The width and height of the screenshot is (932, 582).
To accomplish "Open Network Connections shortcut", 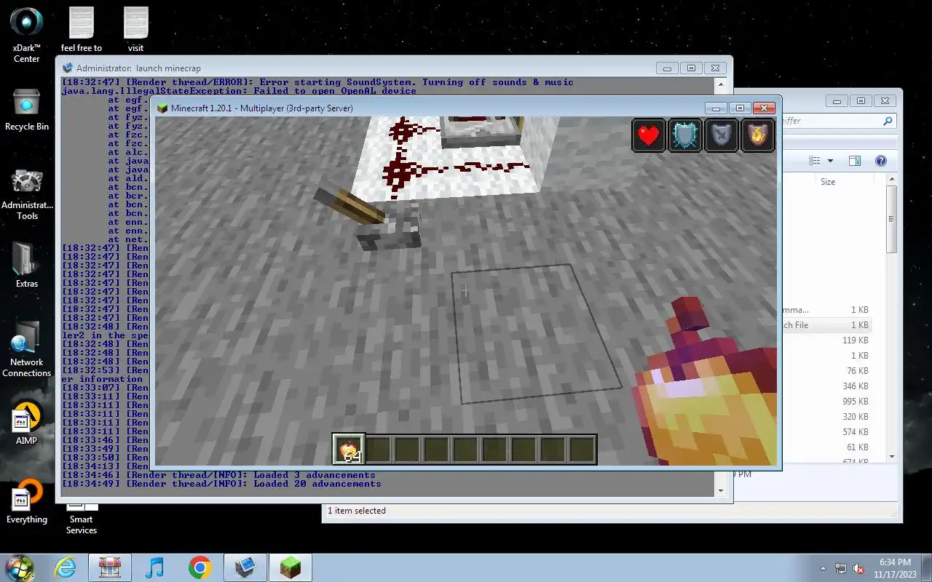I will pos(27,348).
